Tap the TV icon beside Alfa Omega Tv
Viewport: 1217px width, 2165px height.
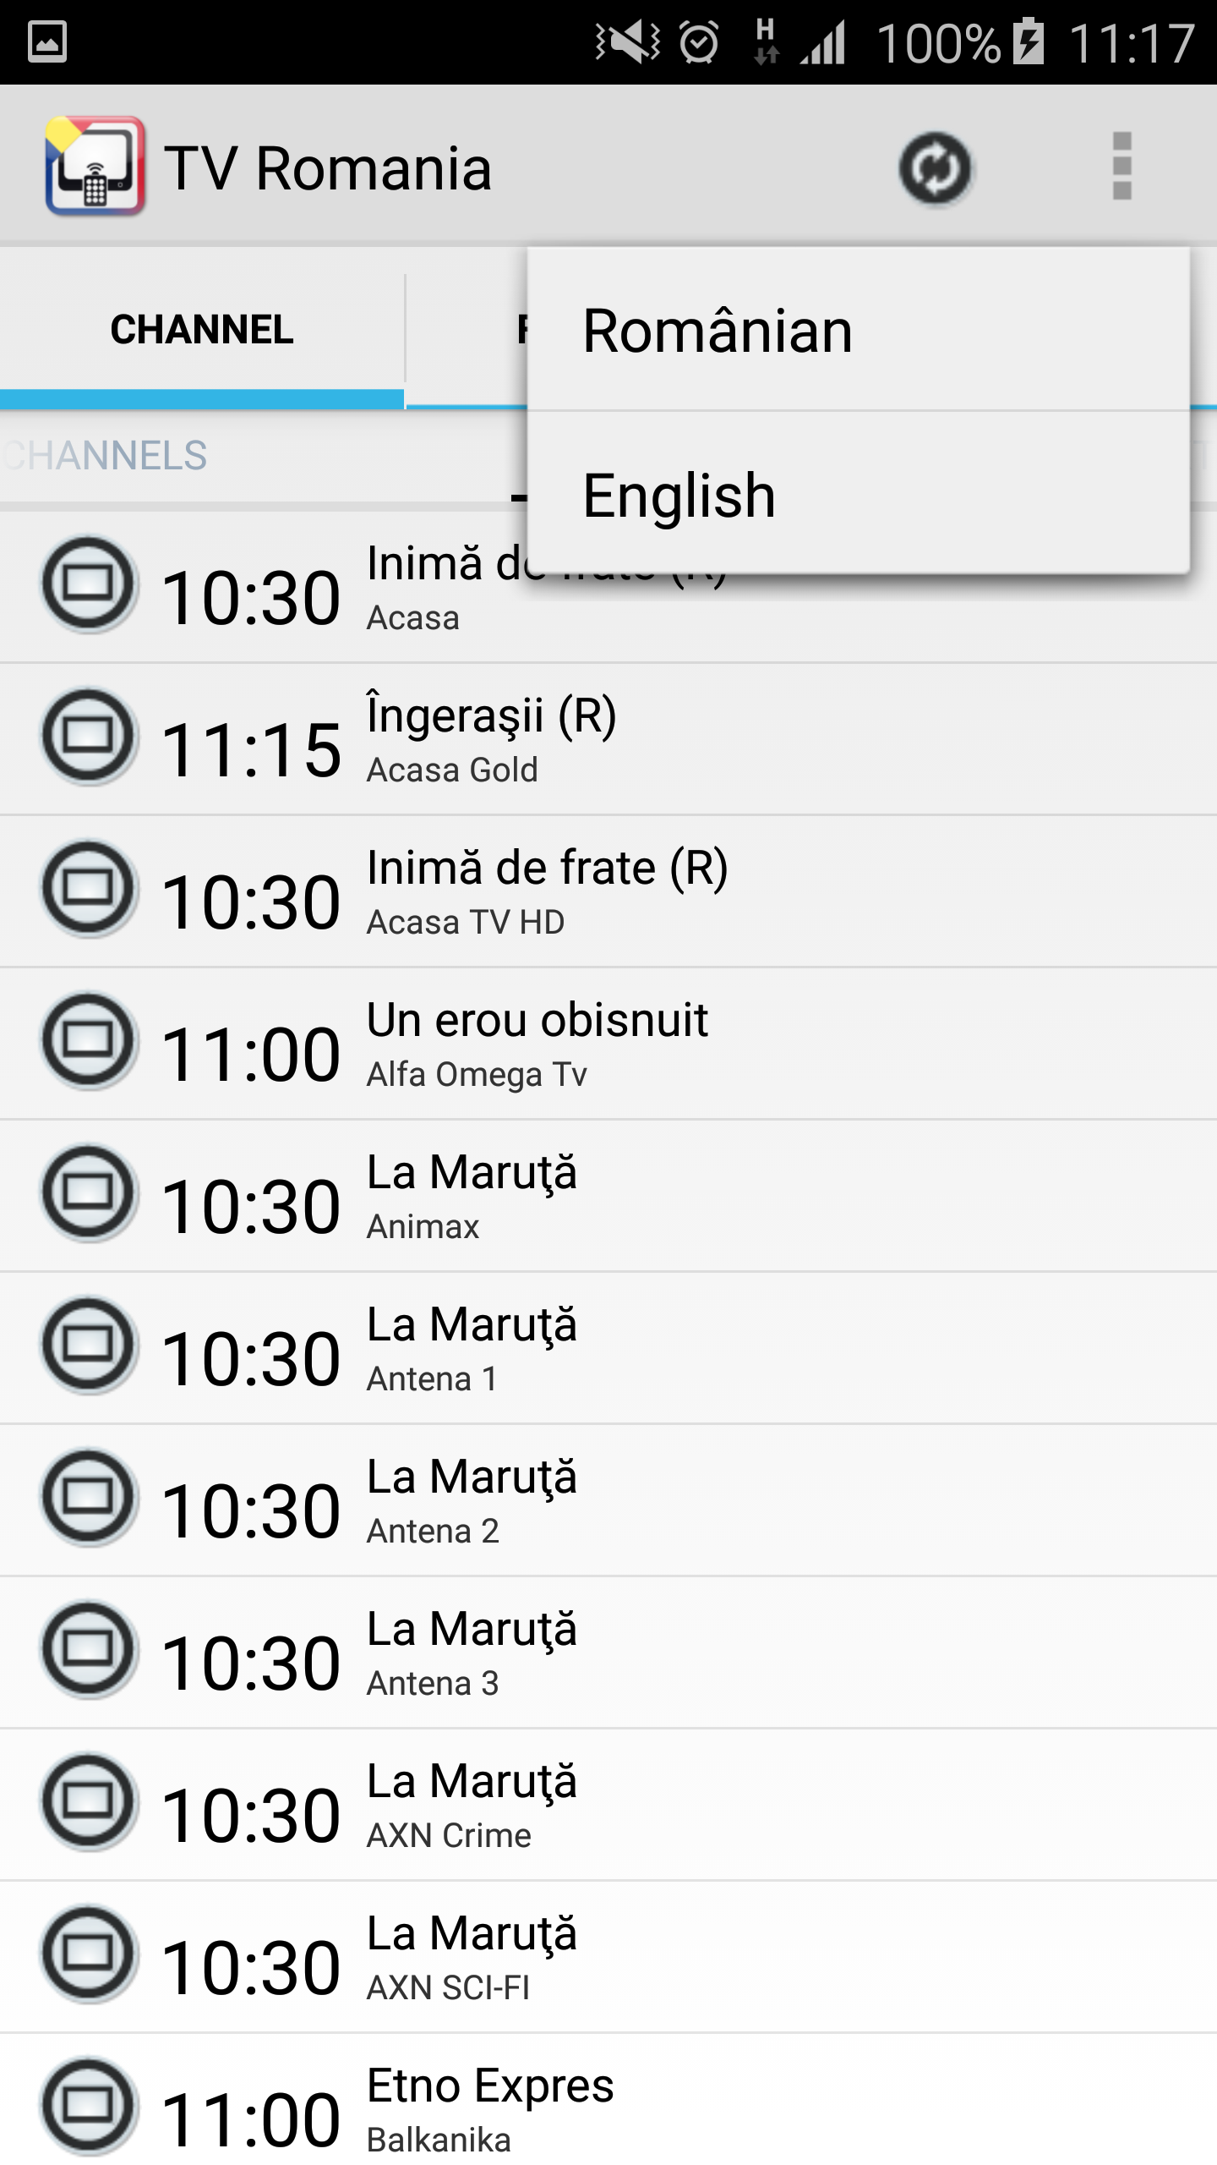[x=89, y=1041]
